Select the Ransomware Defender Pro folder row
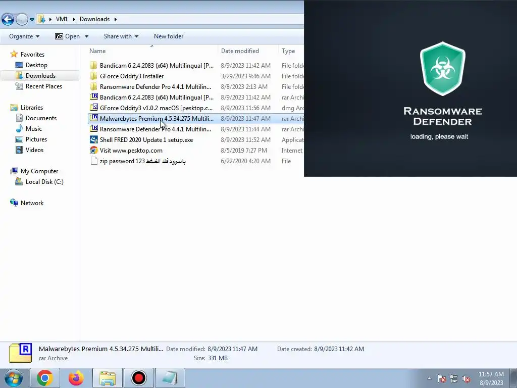The height and width of the screenshot is (388, 517). tap(156, 87)
